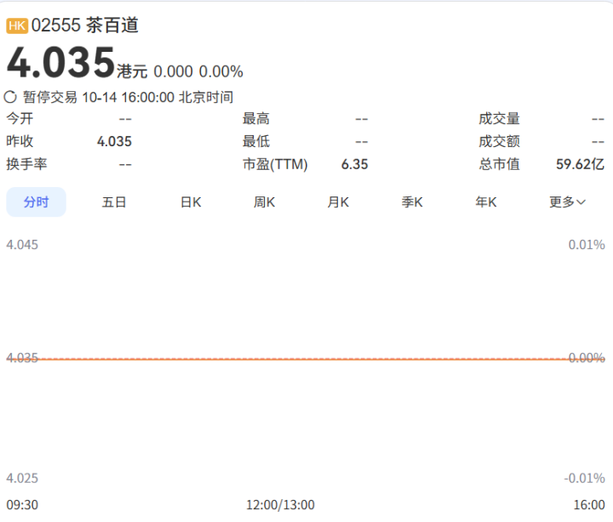Click the 暂停交易 status text
Screen dimensions: 613x522
tap(50, 97)
